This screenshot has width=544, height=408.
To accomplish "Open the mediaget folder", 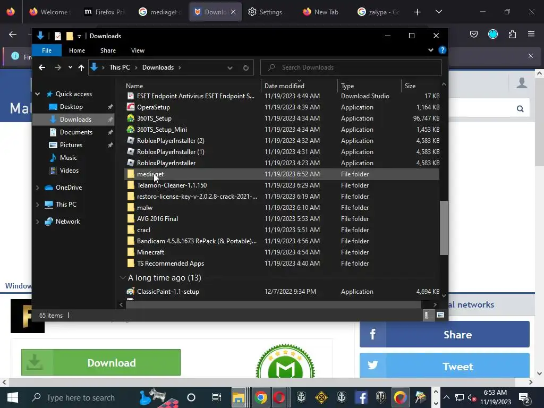I will coord(150,174).
